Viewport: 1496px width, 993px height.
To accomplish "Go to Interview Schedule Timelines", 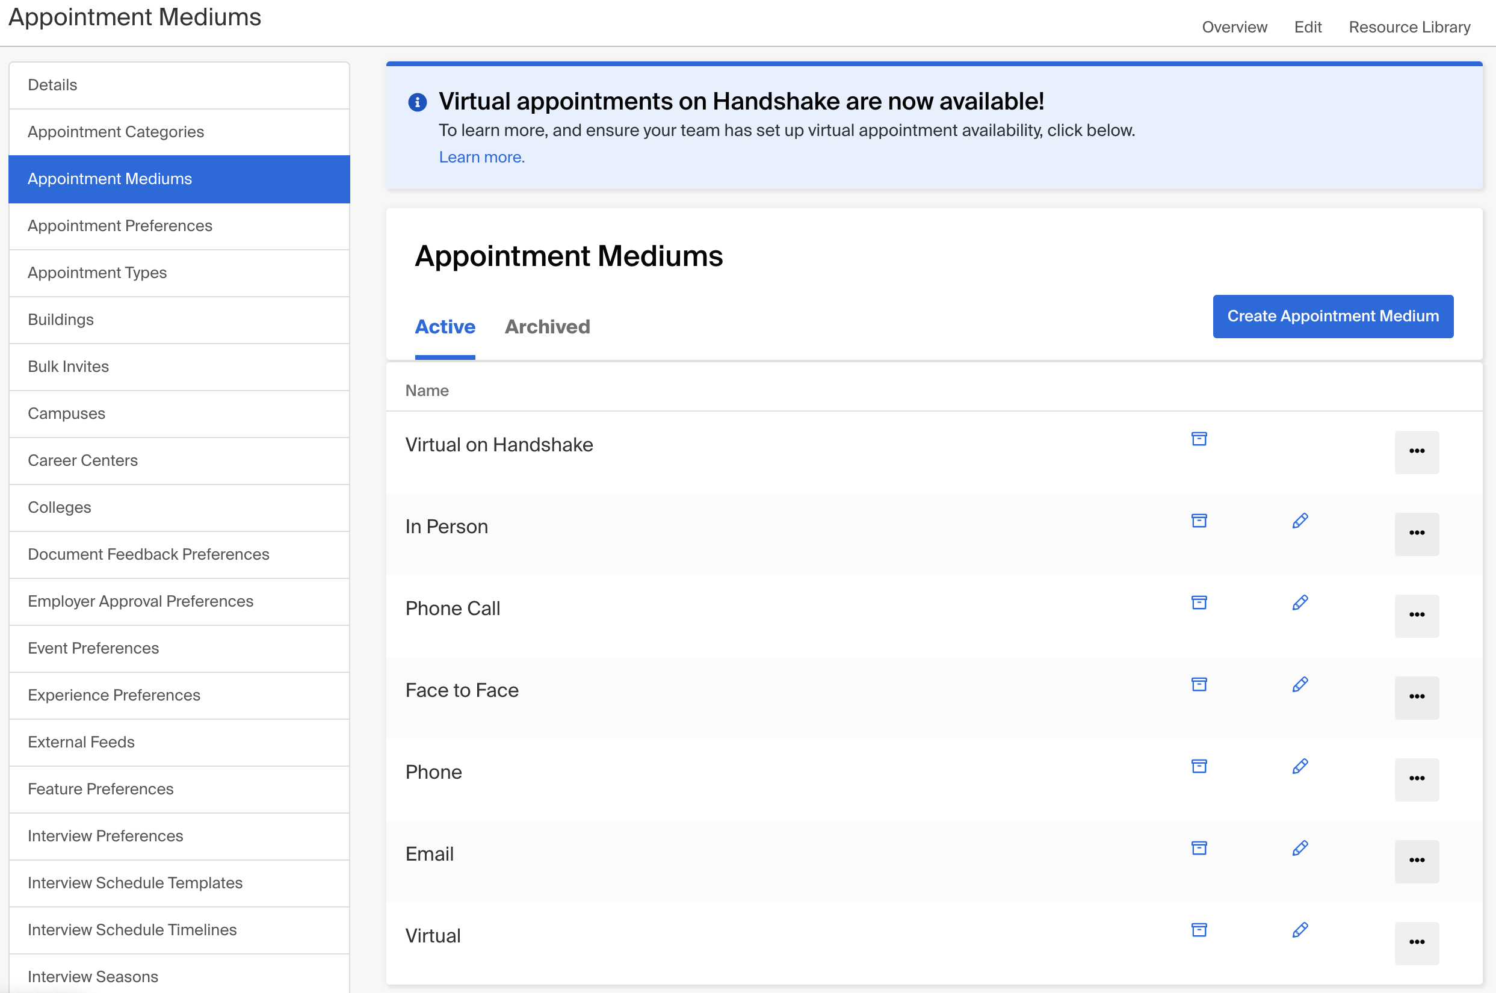I will pos(179,930).
